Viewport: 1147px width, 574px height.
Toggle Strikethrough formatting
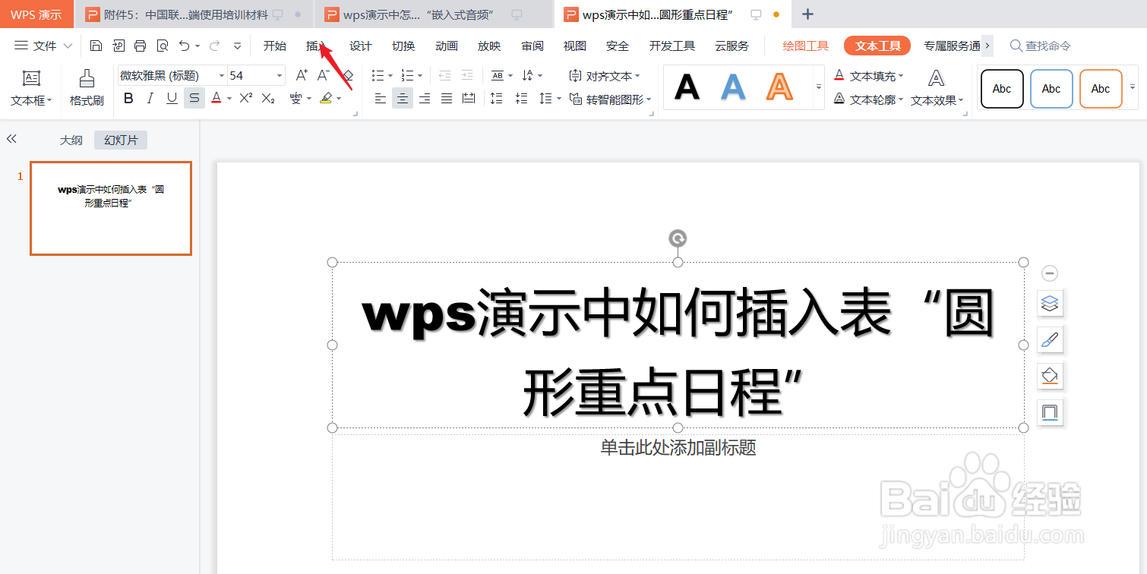194,98
